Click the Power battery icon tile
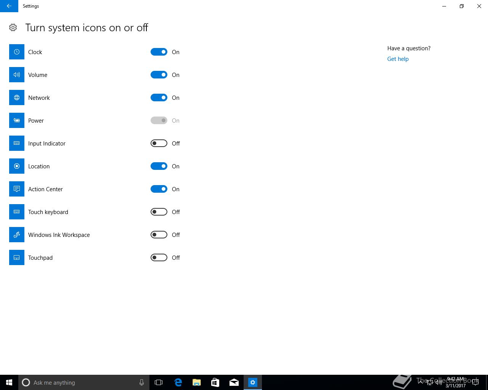488x390 pixels. (x=17, y=120)
